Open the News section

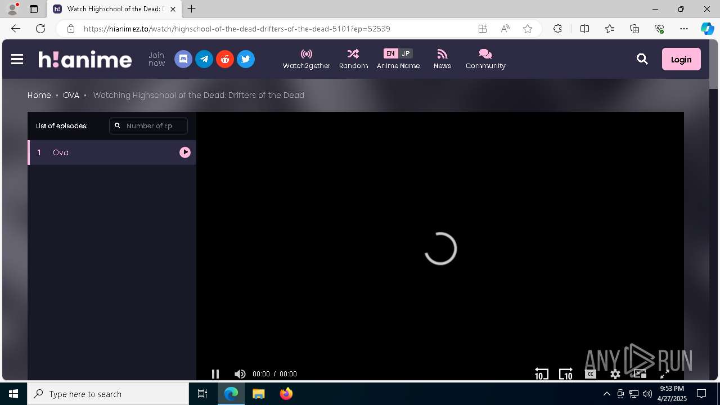442,59
